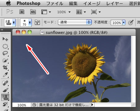Open the 編集 menu
Screen dimensions: 140x111
pyautogui.click(x=73, y=4)
